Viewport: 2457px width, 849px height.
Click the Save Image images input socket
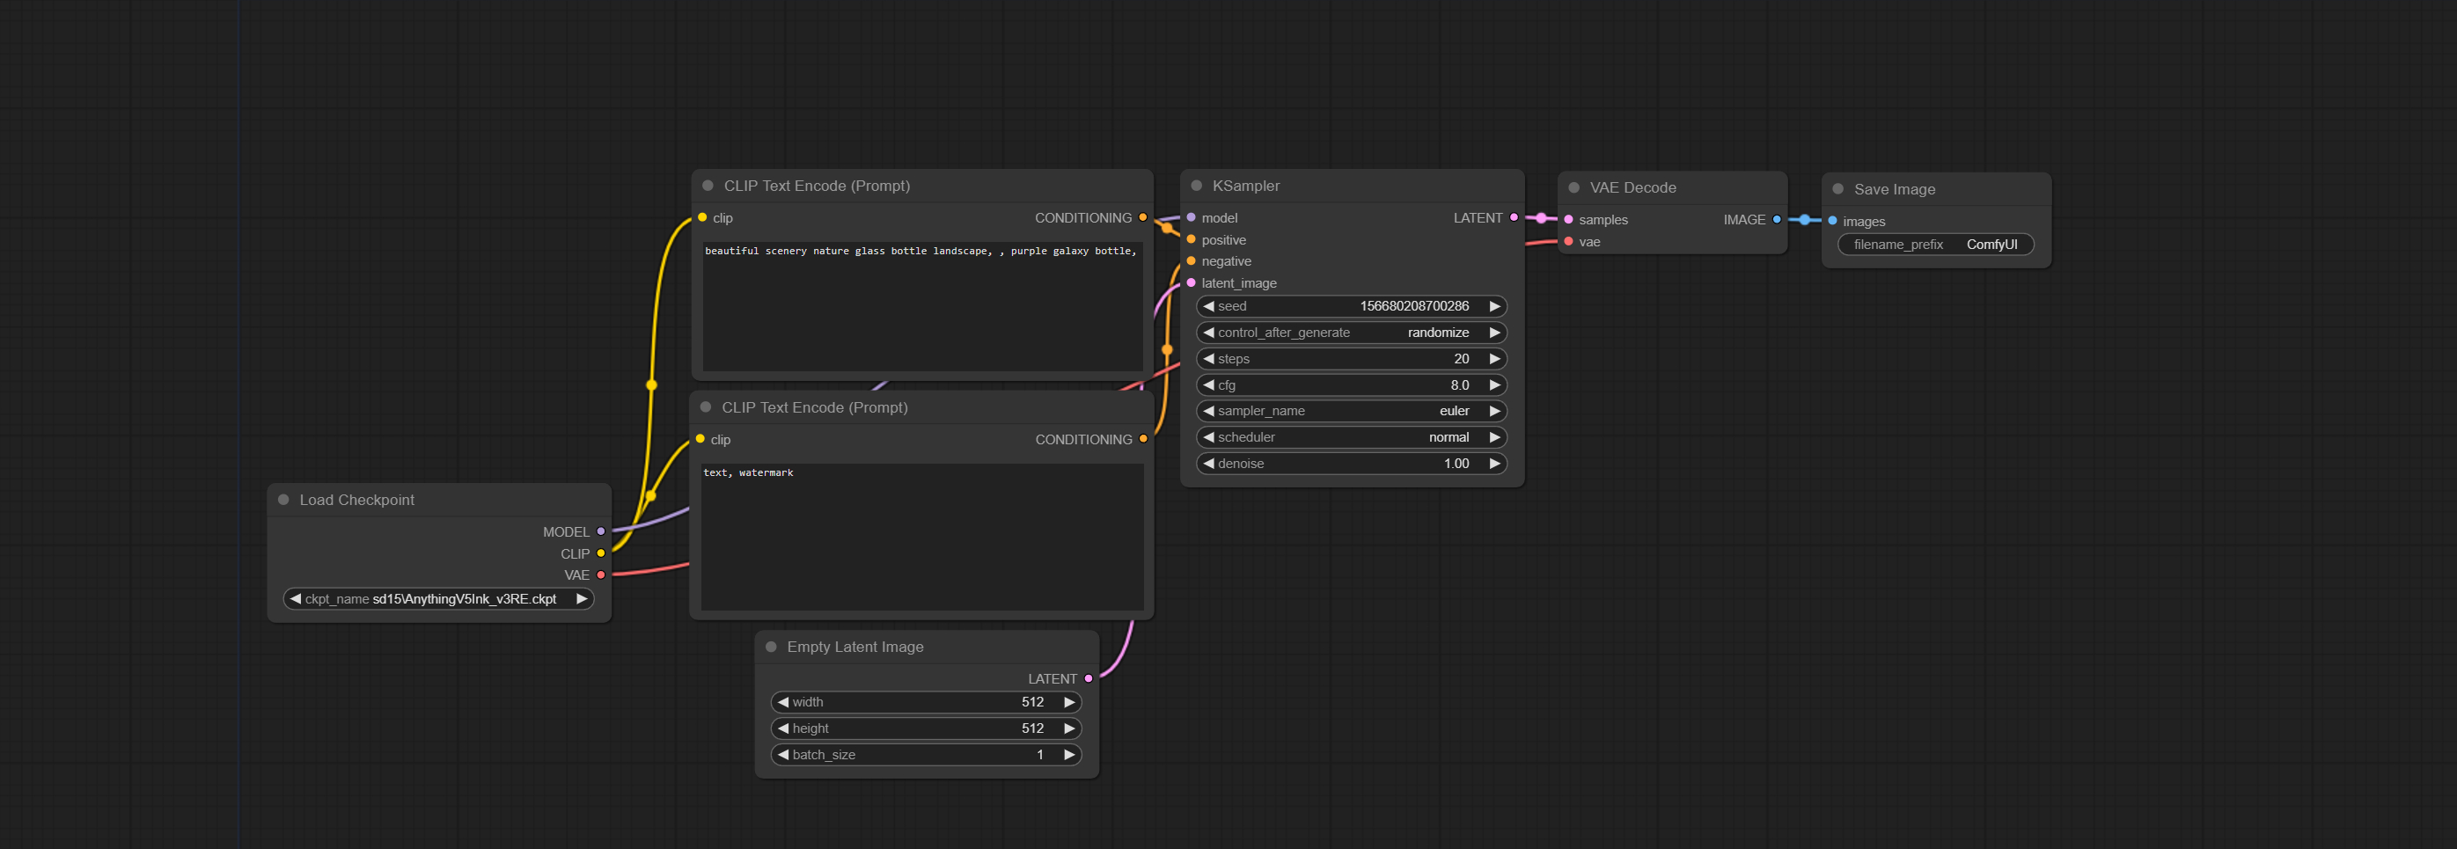point(1833,222)
